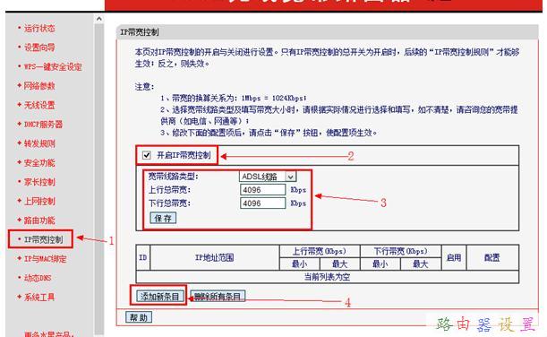
Task: Select WPS一键安全设定 in sidebar
Action: 53,66
